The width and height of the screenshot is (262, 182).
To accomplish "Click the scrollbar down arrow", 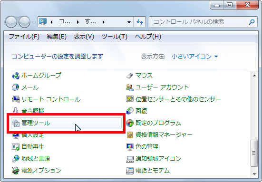I will pyautogui.click(x=254, y=174).
